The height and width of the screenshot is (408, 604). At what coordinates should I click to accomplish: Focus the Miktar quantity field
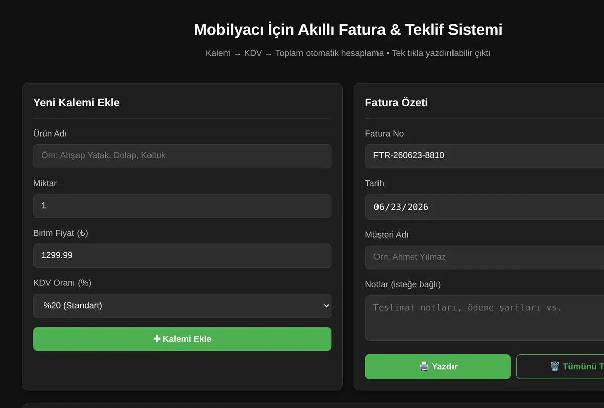pyautogui.click(x=182, y=206)
